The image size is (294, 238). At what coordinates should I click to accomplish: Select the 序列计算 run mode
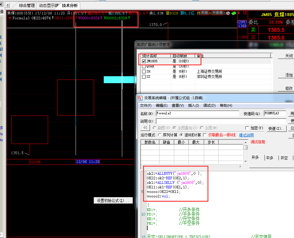coord(160,135)
